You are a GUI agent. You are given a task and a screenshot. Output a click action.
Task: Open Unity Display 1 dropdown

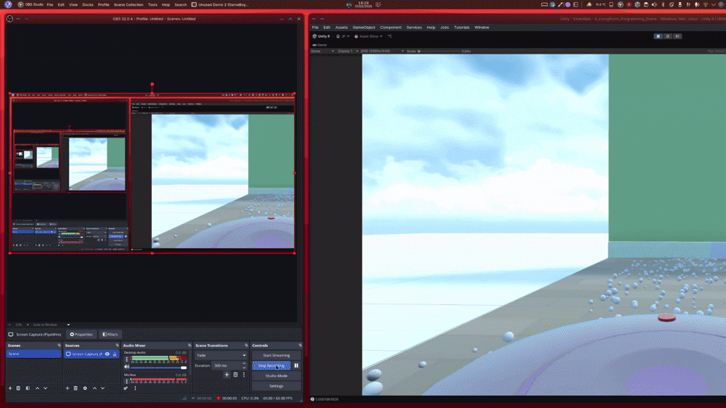[348, 51]
